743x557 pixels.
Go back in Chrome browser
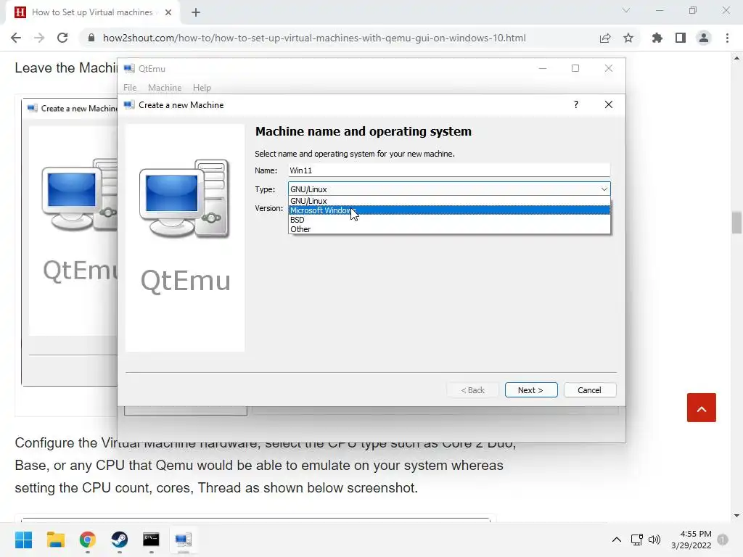click(16, 38)
